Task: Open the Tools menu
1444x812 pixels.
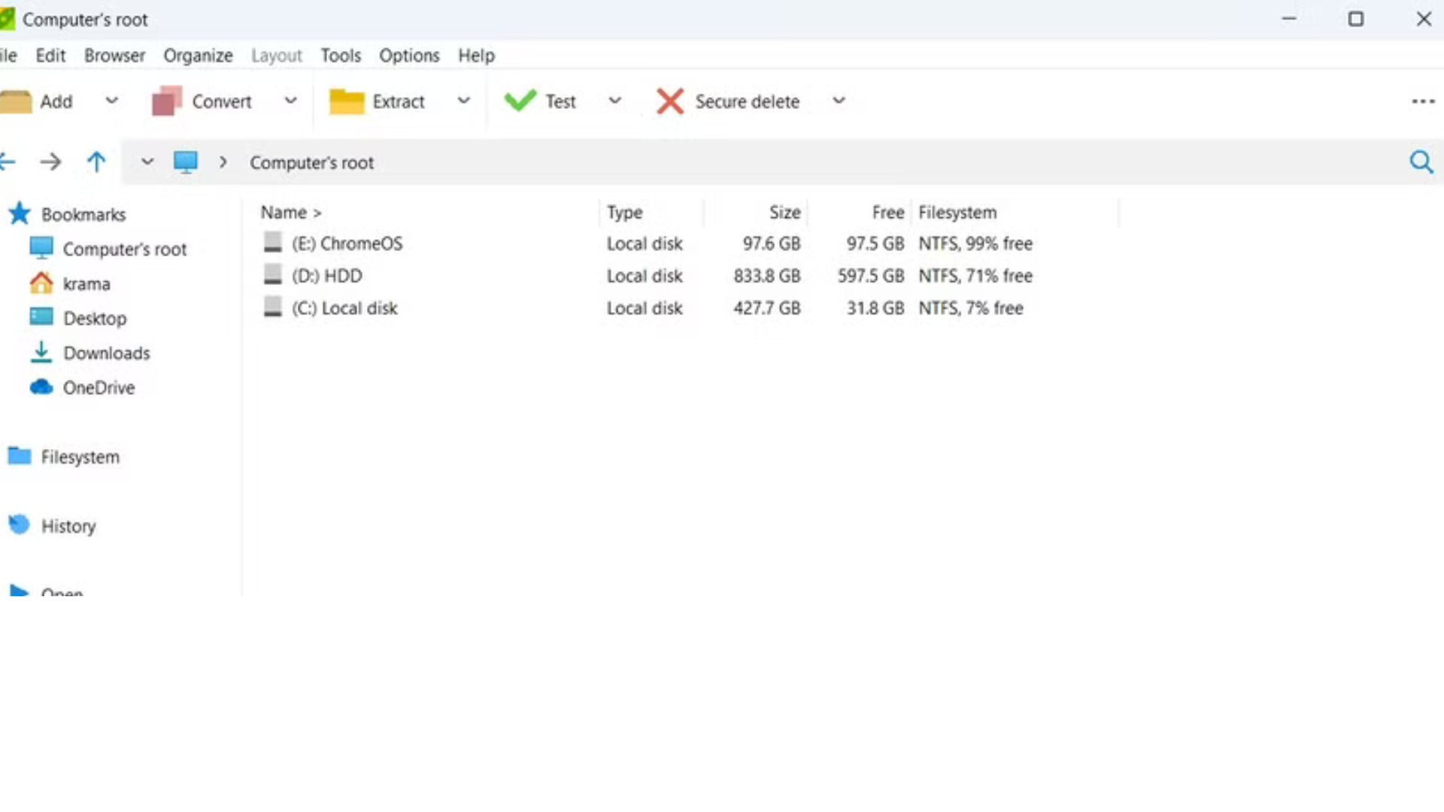Action: (341, 55)
